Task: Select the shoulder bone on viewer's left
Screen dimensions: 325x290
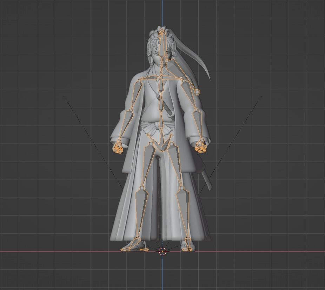Action: [149, 78]
